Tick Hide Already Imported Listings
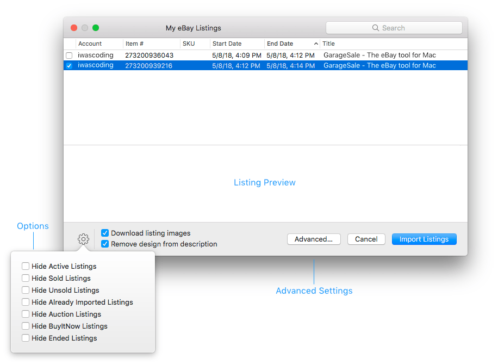The width and height of the screenshot is (498, 364). pos(26,302)
